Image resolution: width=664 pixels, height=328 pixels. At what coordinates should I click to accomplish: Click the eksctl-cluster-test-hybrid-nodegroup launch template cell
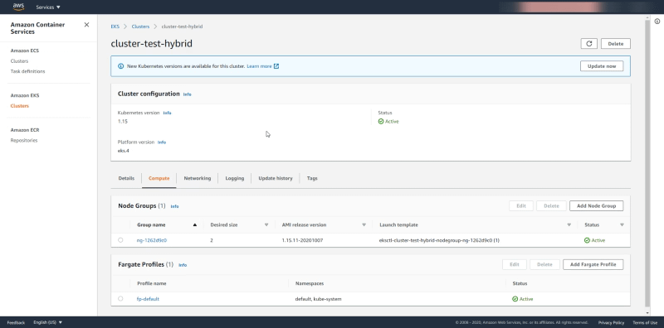[439, 240]
